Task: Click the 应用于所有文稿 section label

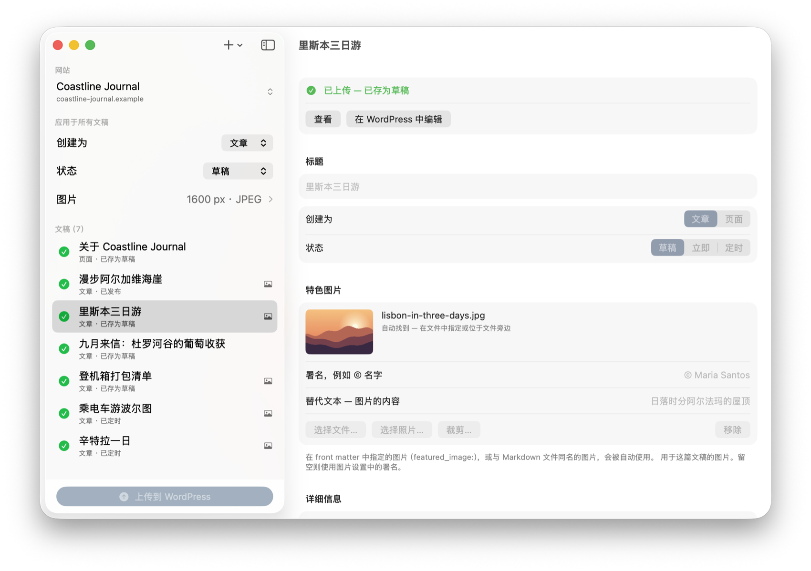Action: point(82,122)
